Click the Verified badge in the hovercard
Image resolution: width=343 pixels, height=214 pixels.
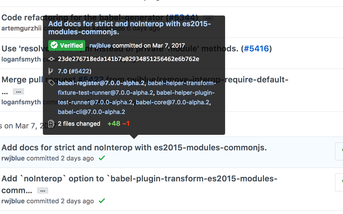(x=66, y=45)
